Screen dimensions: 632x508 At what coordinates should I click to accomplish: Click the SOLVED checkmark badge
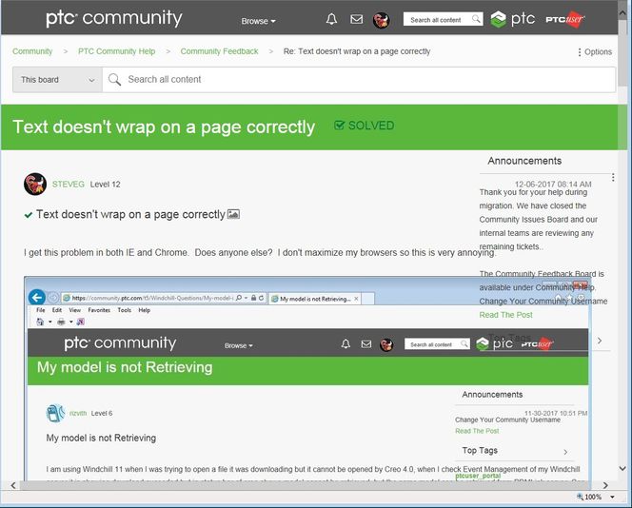[x=365, y=126]
